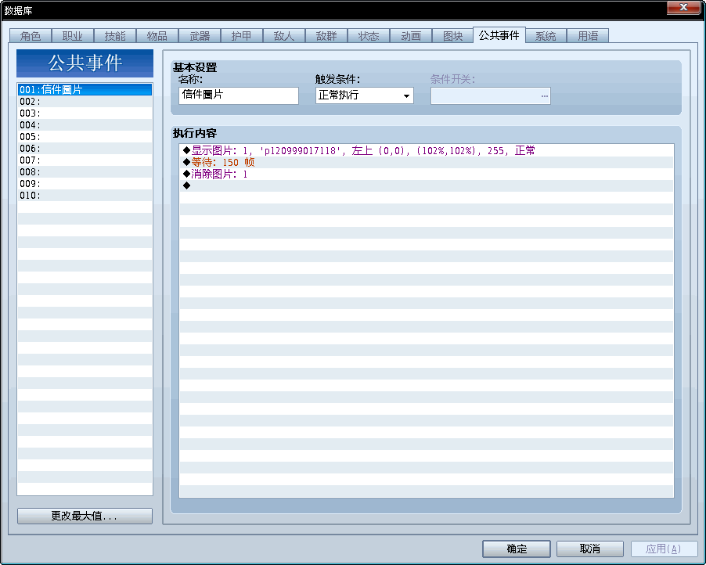
Task: Select common event row 010
Action: pos(85,195)
